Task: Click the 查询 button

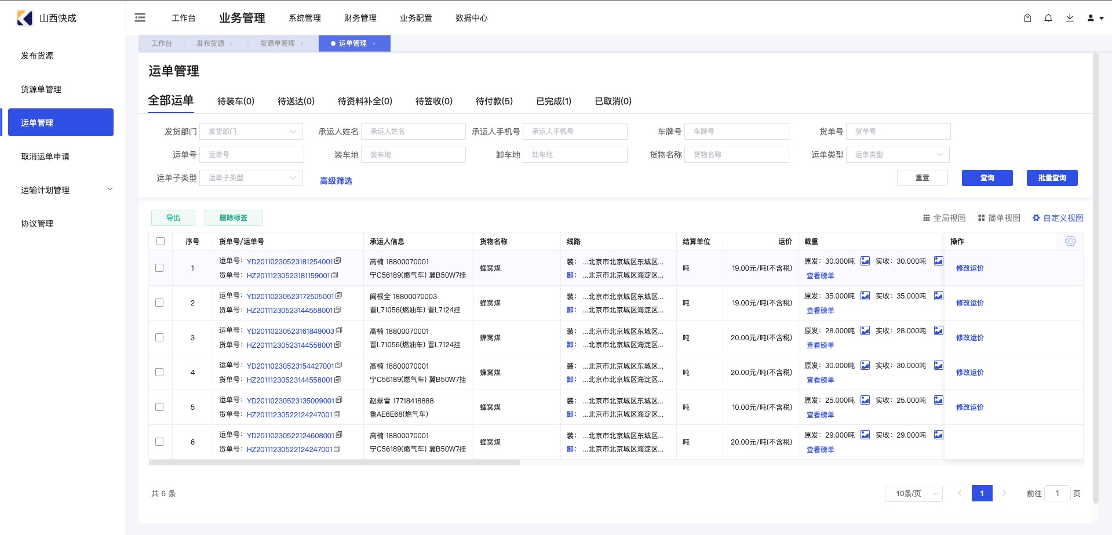Action: click(987, 178)
